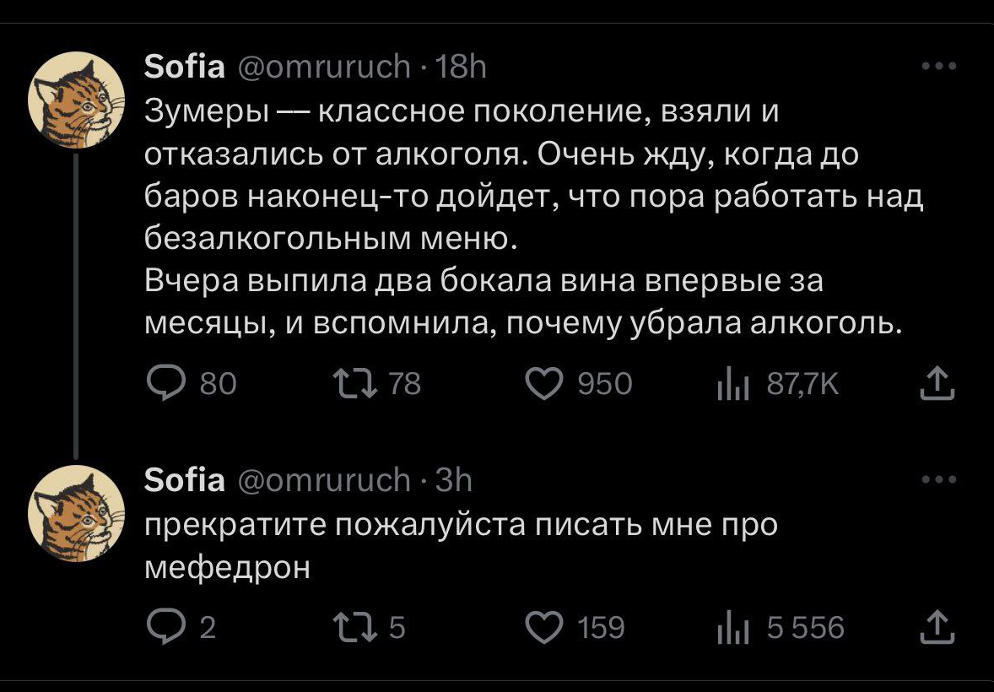Open more options on the 18h tweet

[938, 67]
